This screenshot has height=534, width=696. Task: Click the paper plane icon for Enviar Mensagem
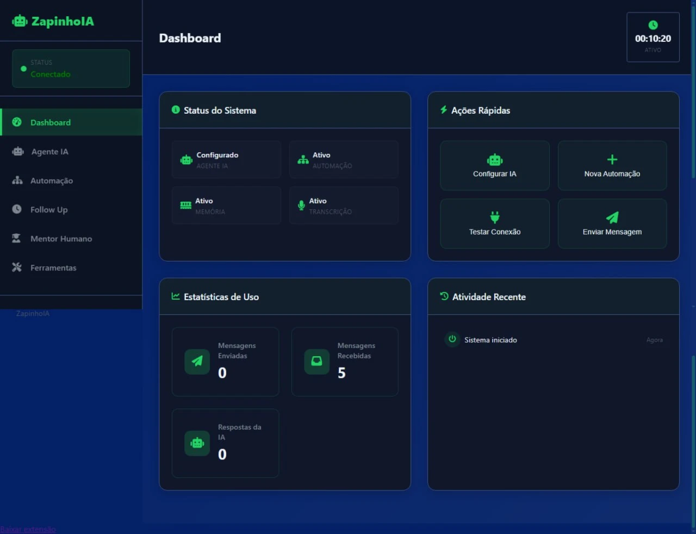(612, 218)
